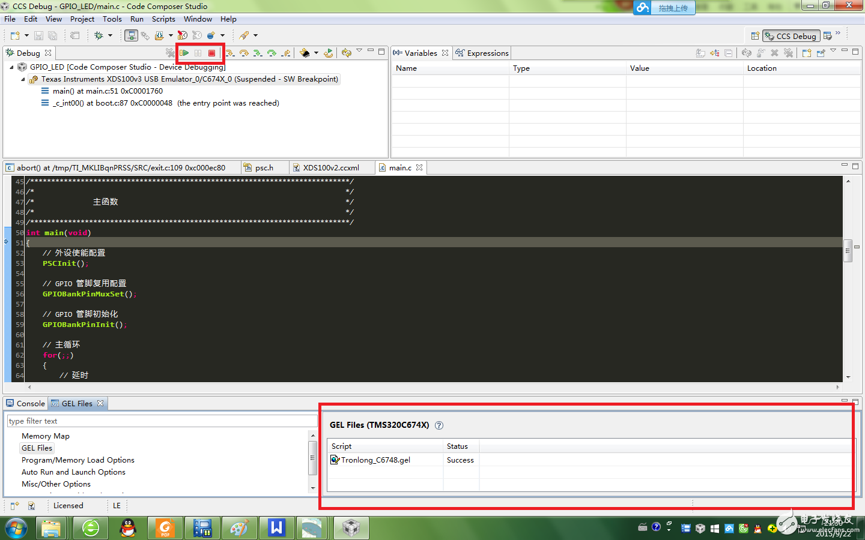The height and width of the screenshot is (540, 865).
Task: Open the Variables view menu triangle
Action: point(833,51)
